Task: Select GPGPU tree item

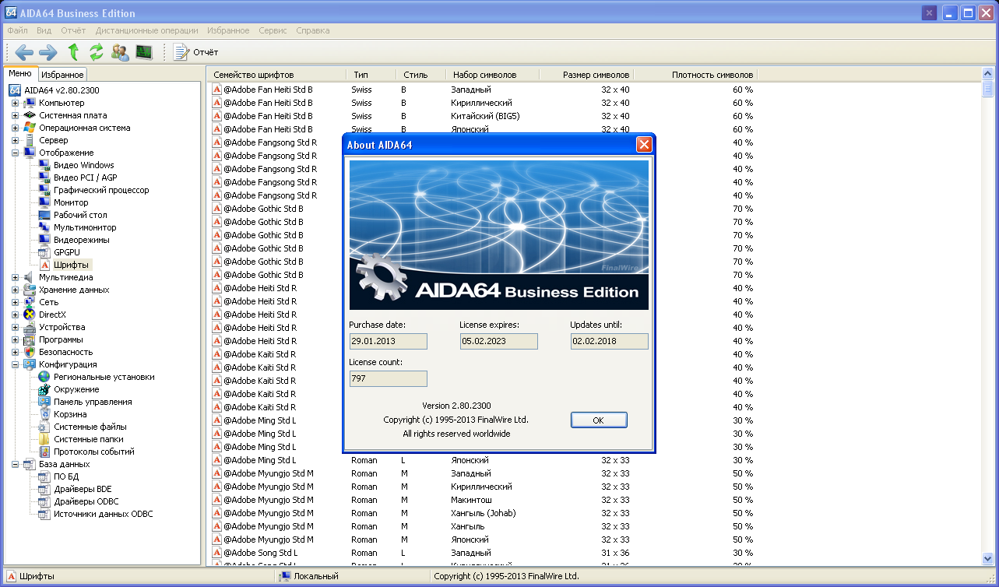Action: click(x=67, y=252)
